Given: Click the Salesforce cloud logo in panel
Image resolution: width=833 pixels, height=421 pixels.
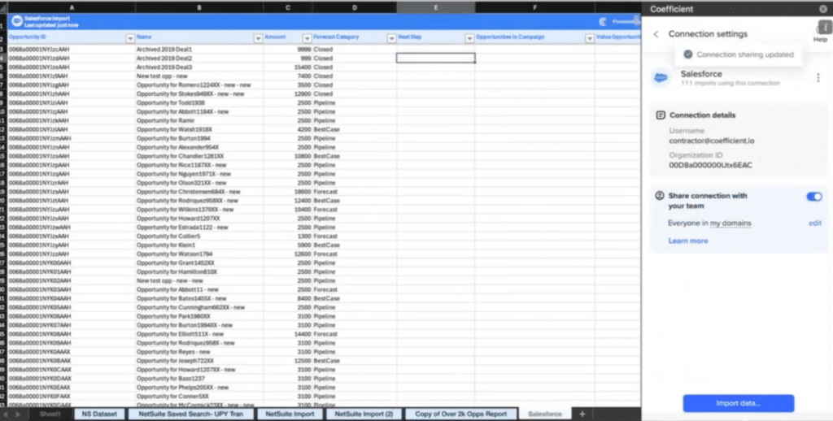Looking at the screenshot, I should tap(661, 77).
